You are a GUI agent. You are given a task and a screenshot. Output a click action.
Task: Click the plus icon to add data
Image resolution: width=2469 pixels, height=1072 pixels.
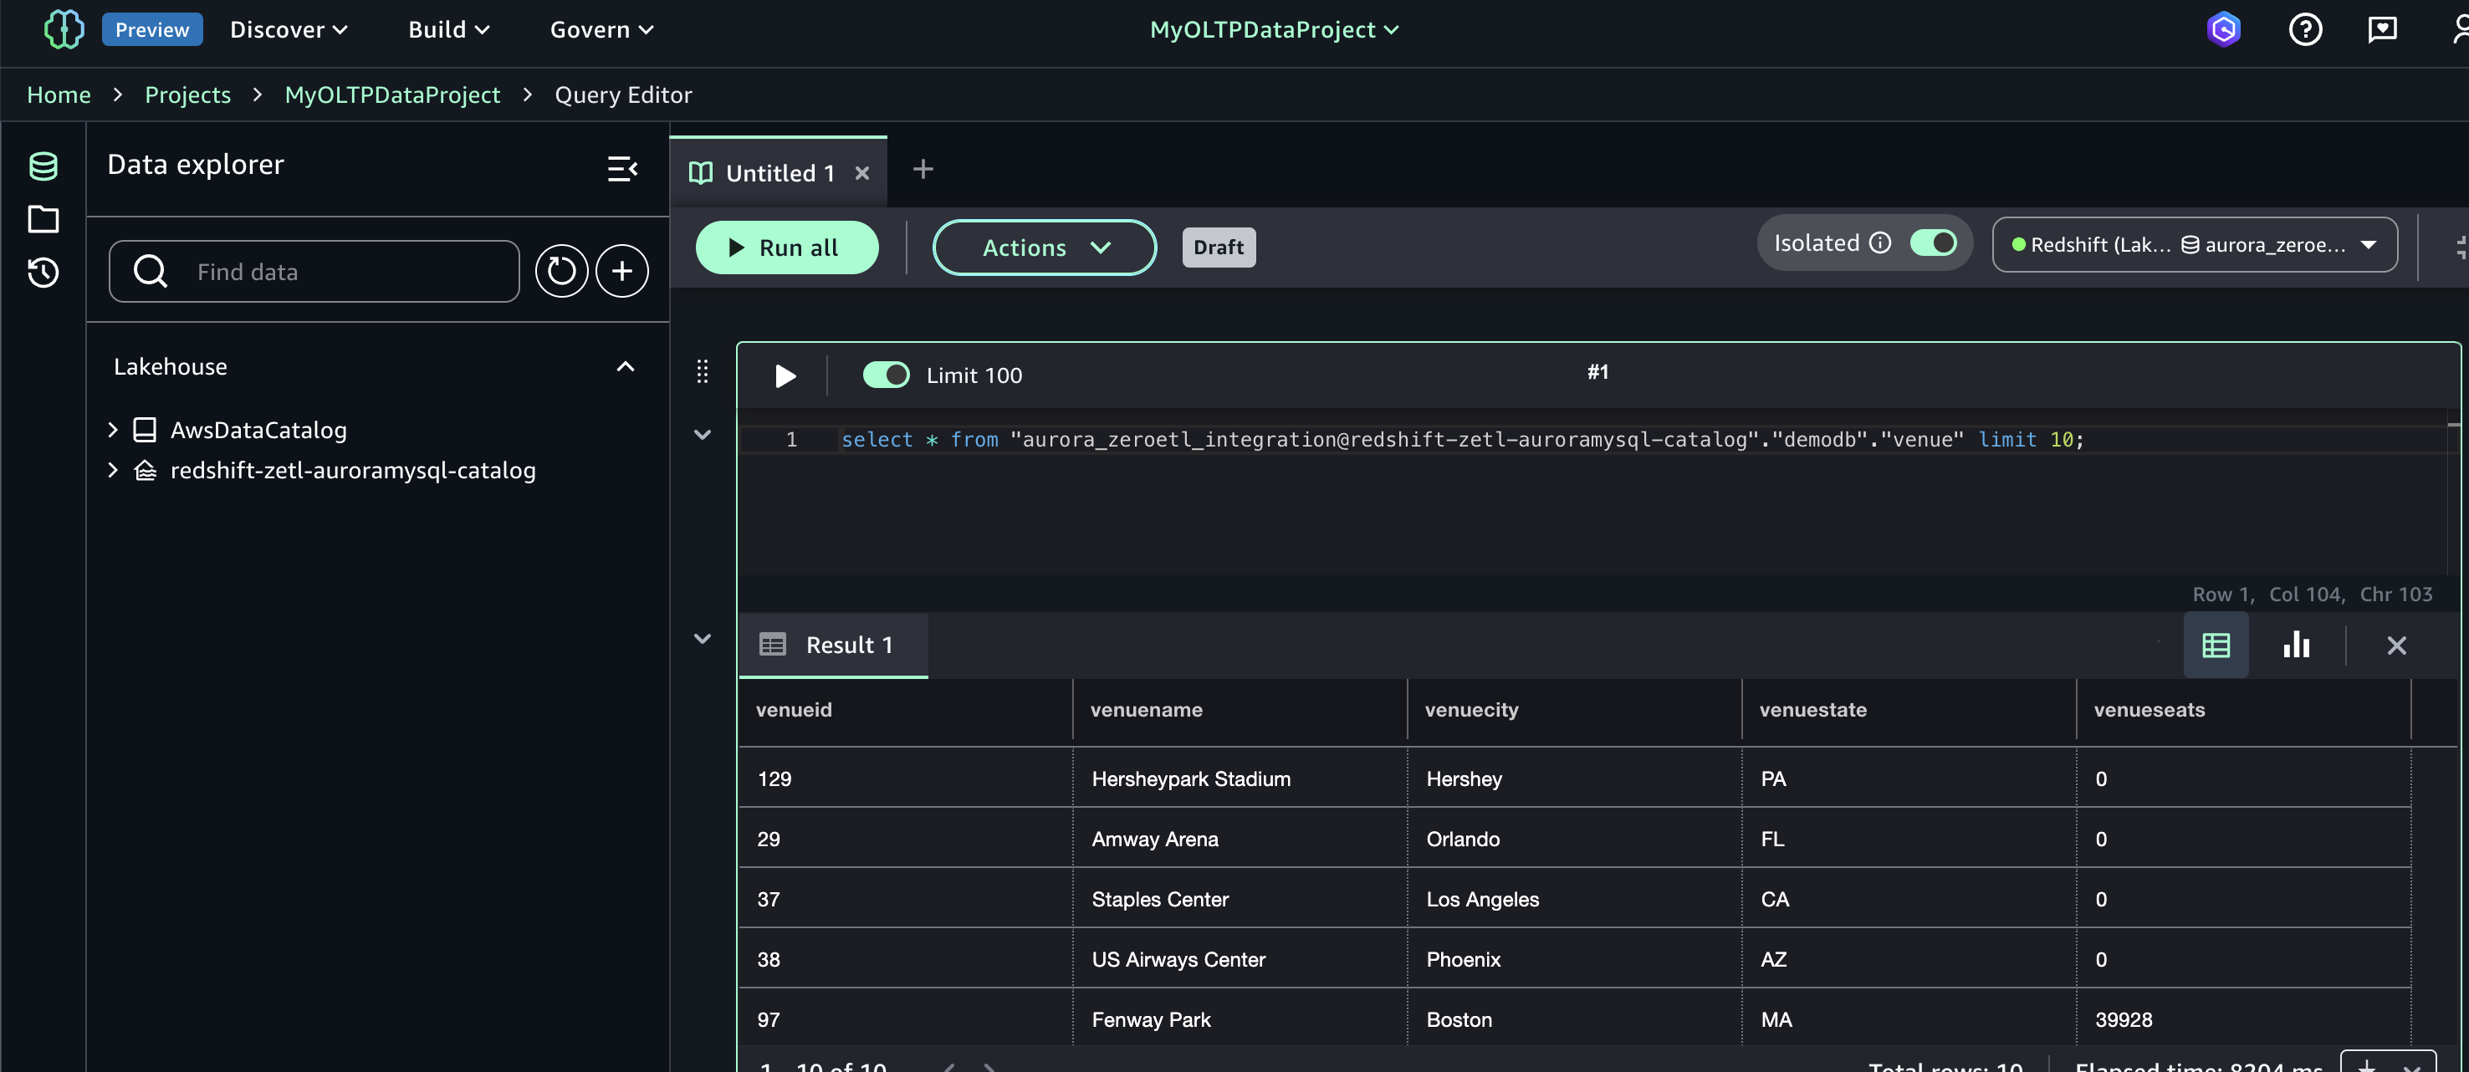click(x=622, y=271)
